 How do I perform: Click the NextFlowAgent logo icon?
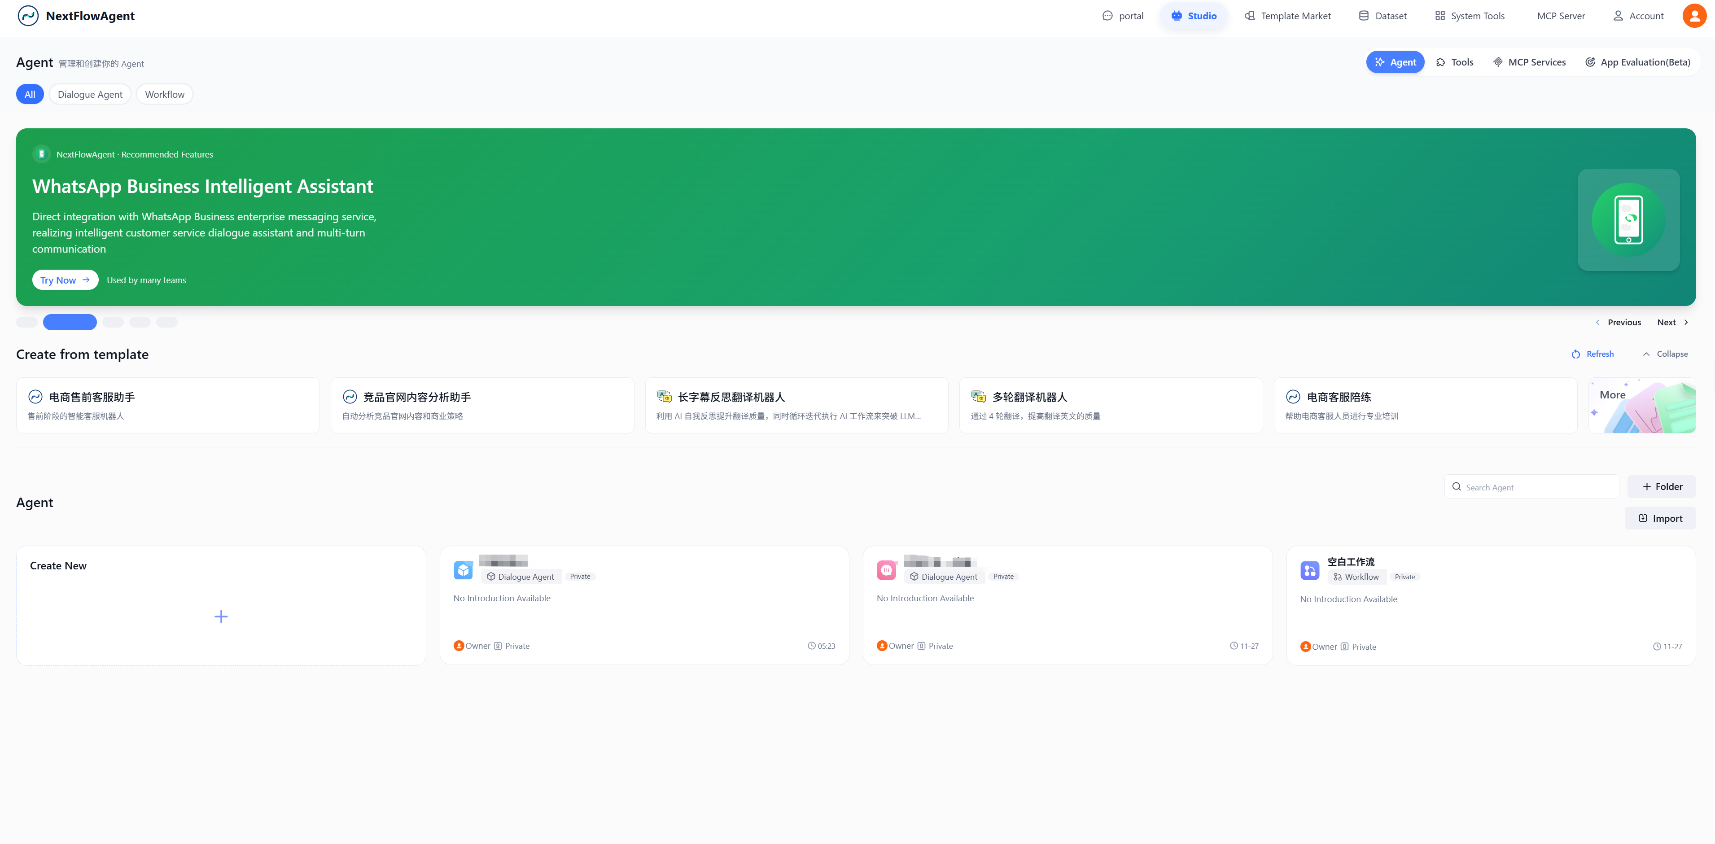[28, 16]
